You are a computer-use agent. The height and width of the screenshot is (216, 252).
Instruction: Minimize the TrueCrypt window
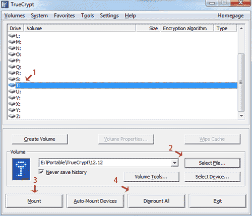pyautogui.click(x=212, y=3)
